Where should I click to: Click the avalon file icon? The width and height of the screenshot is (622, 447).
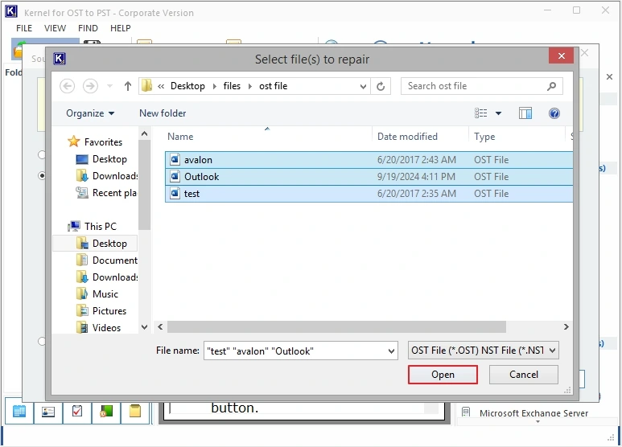tap(175, 159)
